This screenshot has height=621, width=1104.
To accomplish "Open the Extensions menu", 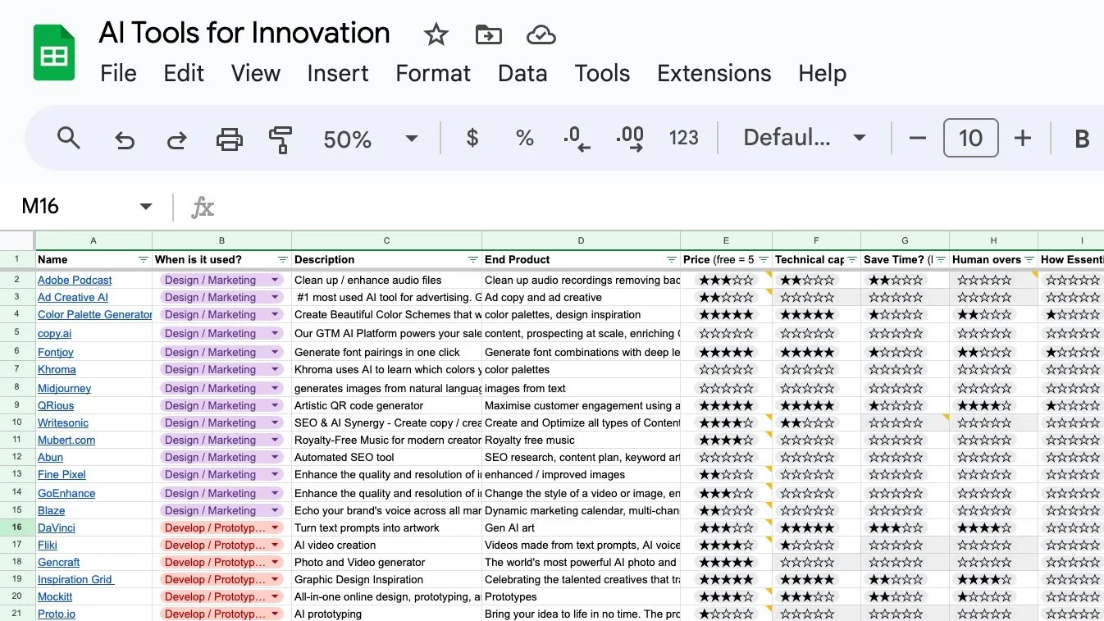I will pyautogui.click(x=714, y=73).
